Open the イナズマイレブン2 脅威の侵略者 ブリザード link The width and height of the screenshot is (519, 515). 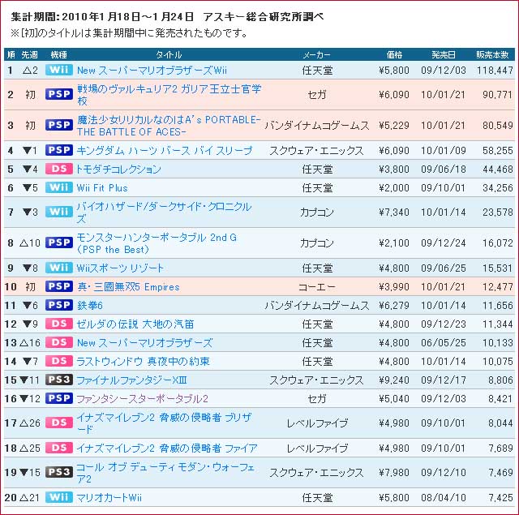(x=164, y=423)
